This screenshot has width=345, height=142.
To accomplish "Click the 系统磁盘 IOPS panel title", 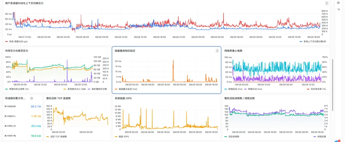I will click(x=123, y=98).
